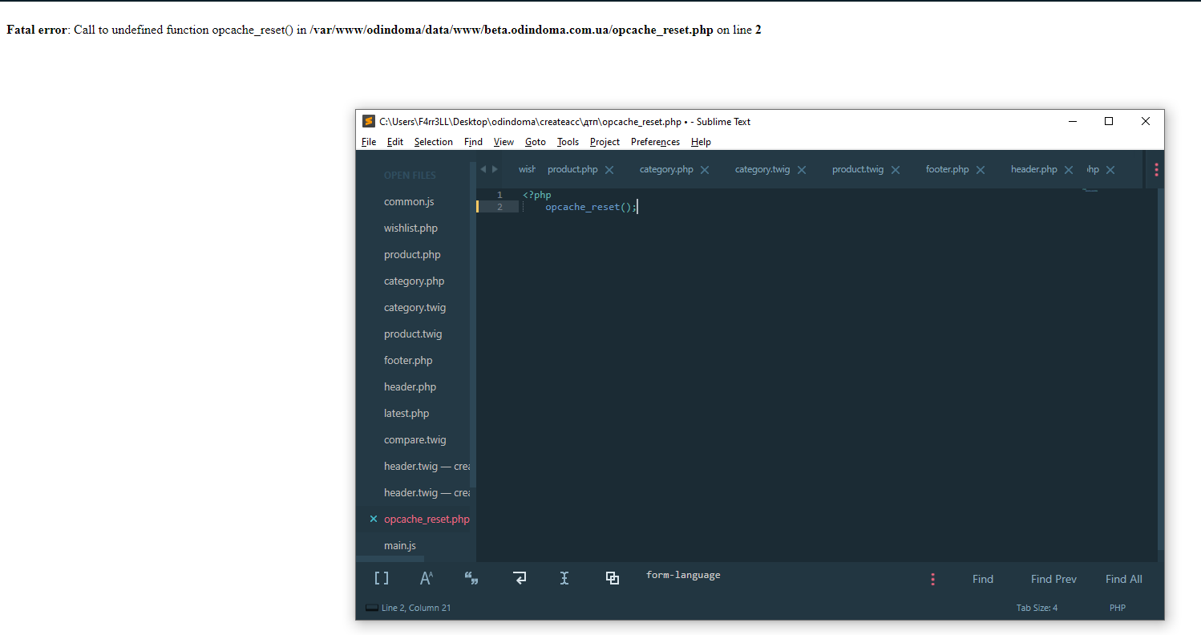Toggle regular expression search in find bar
Viewport: 1201px width, 635px height.
click(382, 578)
